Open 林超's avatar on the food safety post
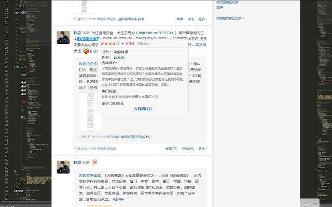This screenshot has width=332, height=207. point(63,38)
